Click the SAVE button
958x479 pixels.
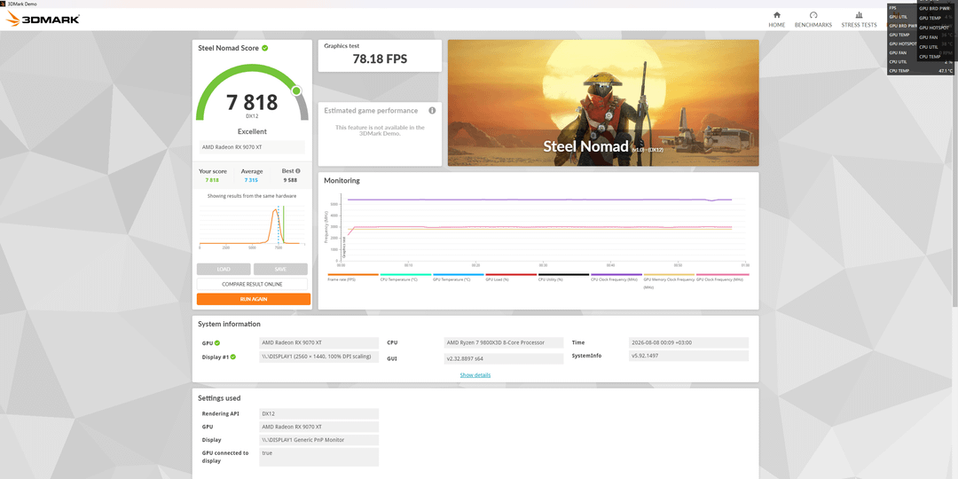coord(280,270)
